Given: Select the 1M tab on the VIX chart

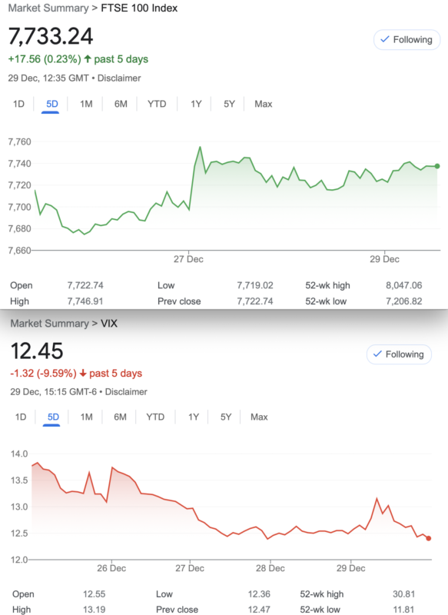Looking at the screenshot, I should pyautogui.click(x=87, y=417).
